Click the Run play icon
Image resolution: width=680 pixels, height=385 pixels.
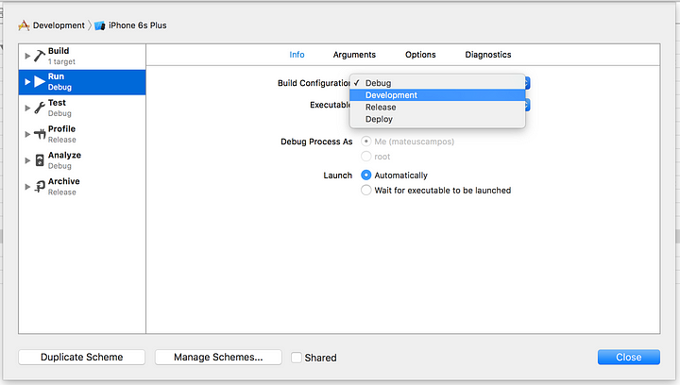[40, 81]
